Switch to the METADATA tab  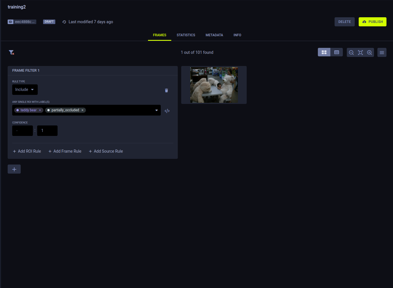pyautogui.click(x=214, y=35)
